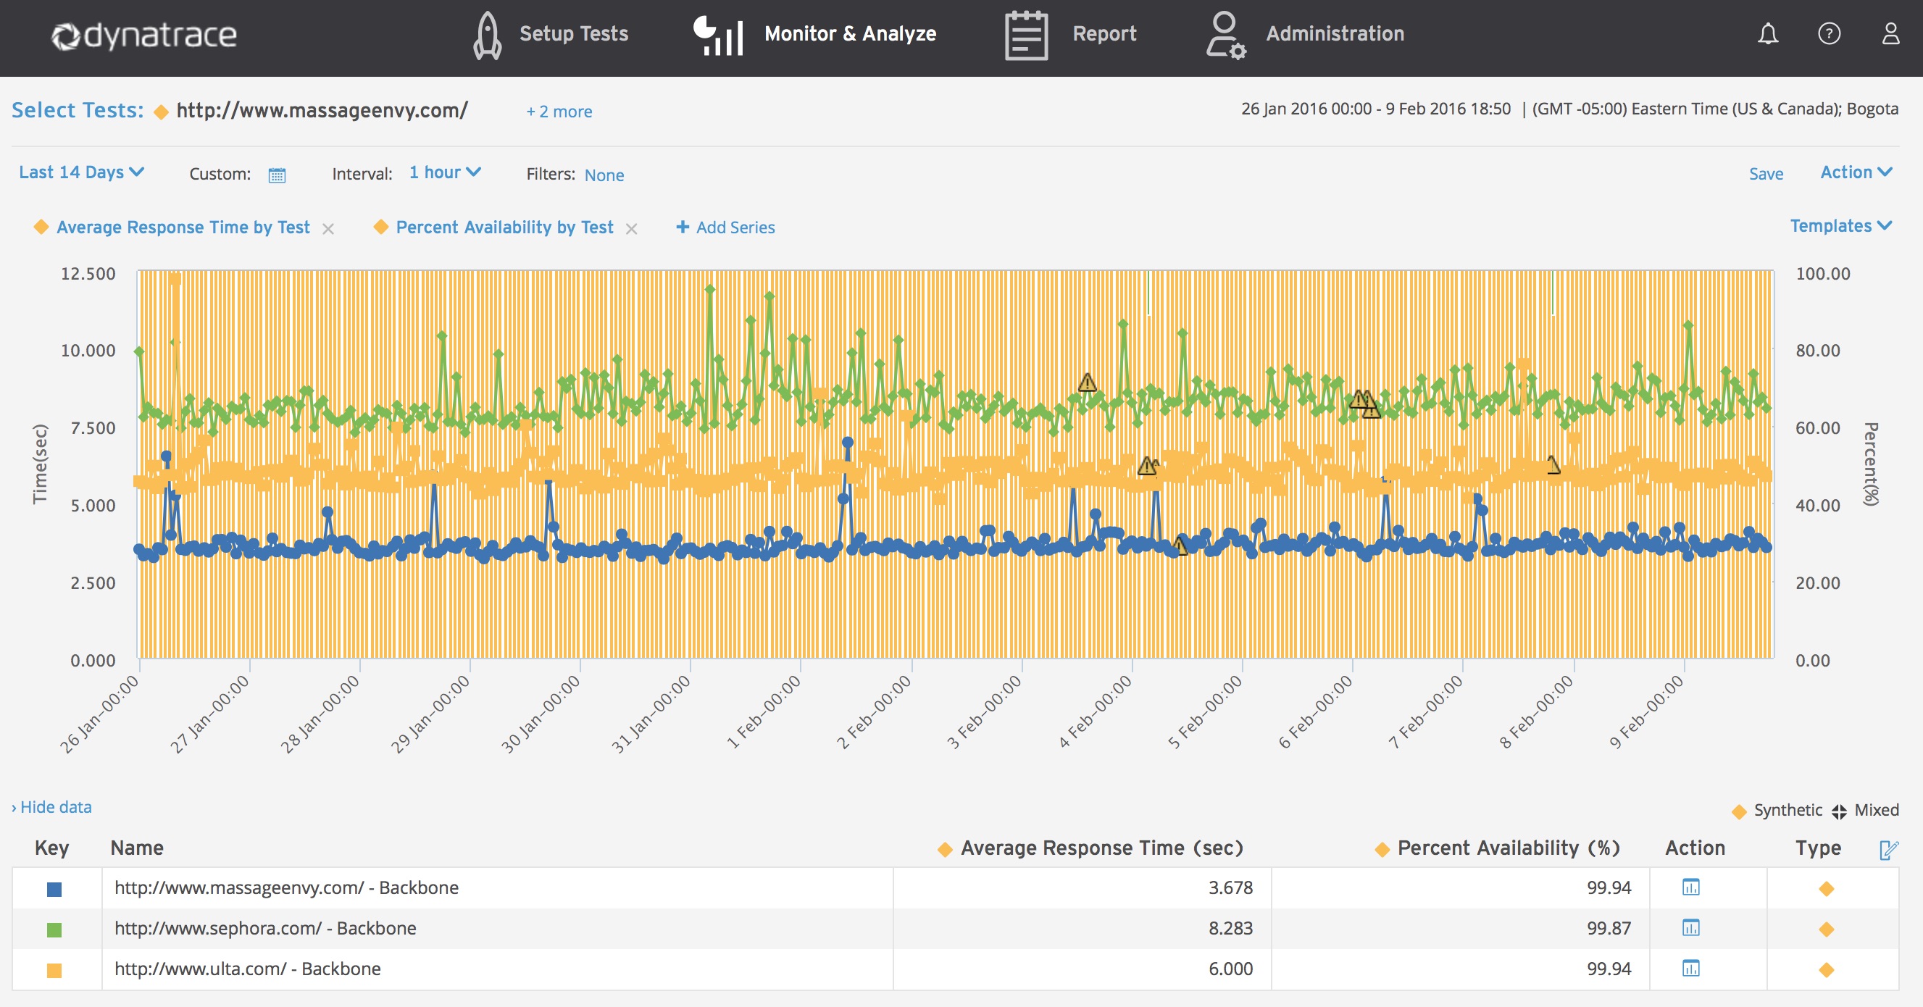The width and height of the screenshot is (1923, 1007).
Task: Click the Select Tests link
Action: [x=78, y=109]
